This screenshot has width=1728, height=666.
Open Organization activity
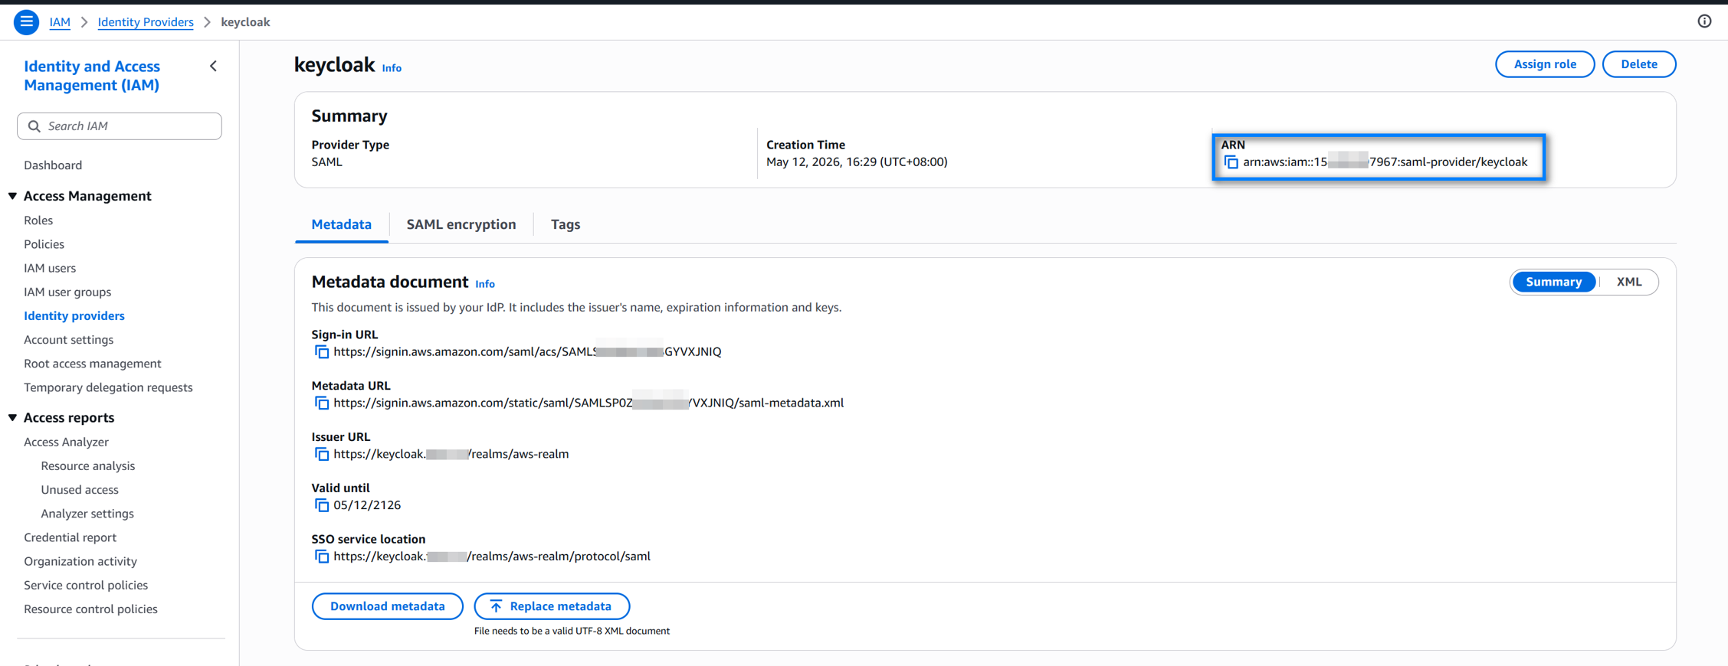coord(80,561)
